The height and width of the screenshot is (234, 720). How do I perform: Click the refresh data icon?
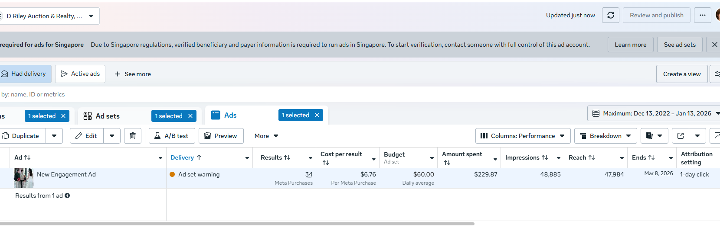point(610,15)
